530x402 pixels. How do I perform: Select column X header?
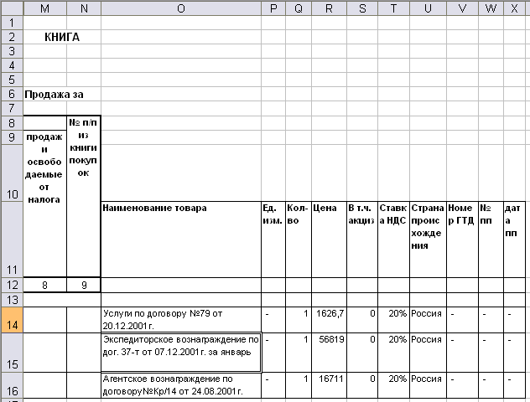(x=515, y=8)
